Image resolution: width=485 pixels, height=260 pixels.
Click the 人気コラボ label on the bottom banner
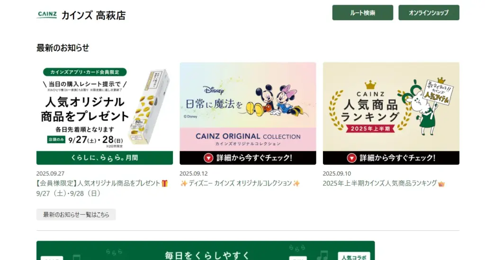click(x=354, y=257)
